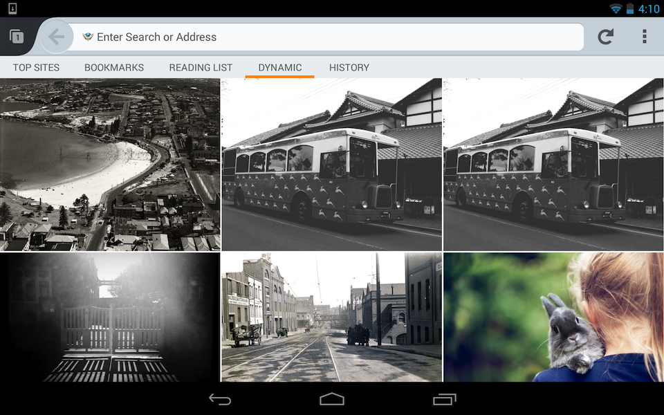Tap the Android back navigation button
The image size is (664, 415).
220,399
